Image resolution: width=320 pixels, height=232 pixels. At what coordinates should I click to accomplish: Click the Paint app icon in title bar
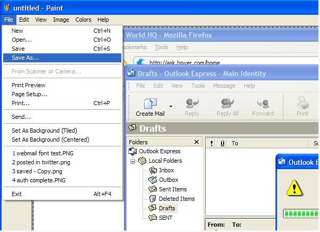(6, 8)
